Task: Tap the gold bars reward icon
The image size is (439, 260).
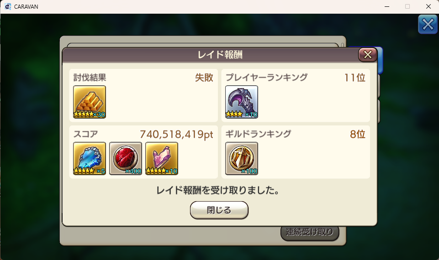Action: tap(90, 102)
